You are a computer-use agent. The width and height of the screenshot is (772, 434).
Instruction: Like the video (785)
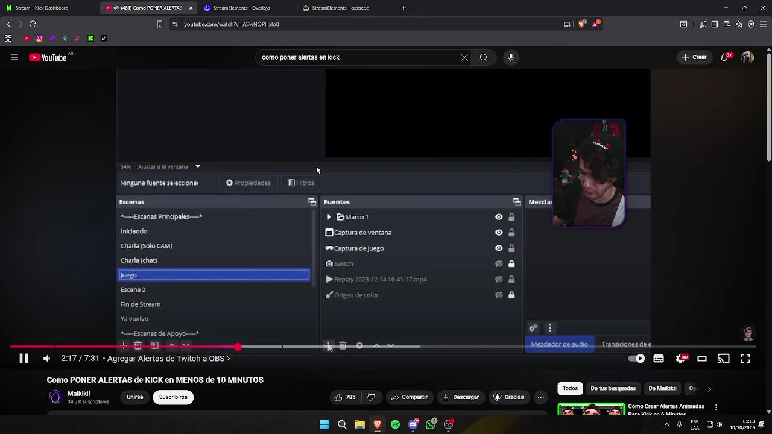pyautogui.click(x=344, y=397)
